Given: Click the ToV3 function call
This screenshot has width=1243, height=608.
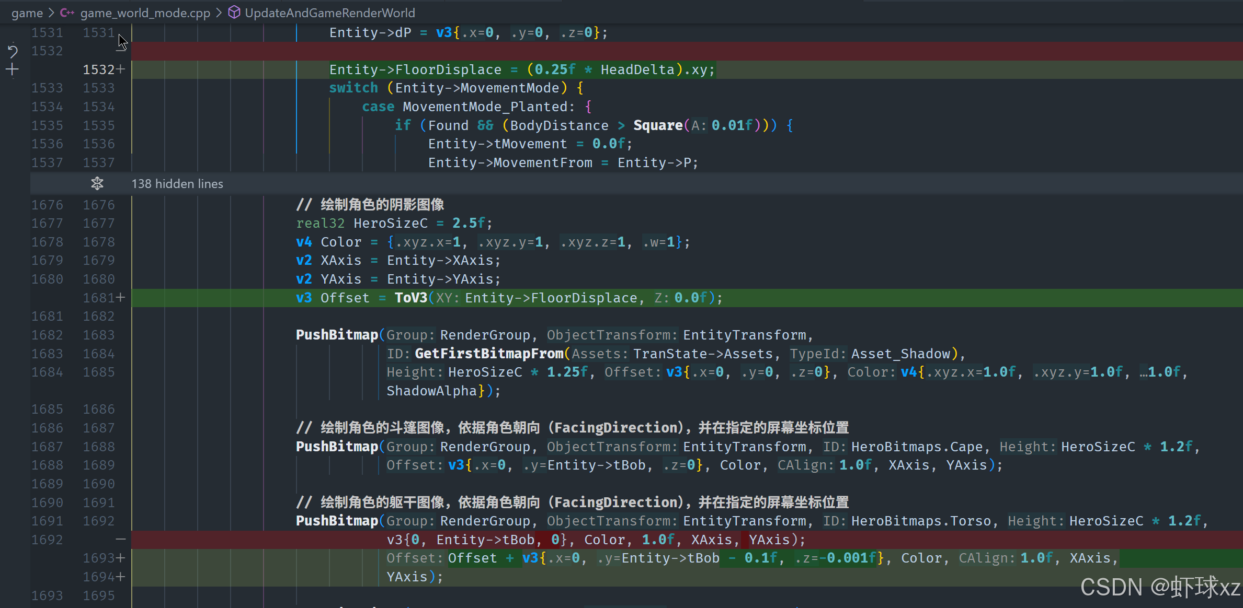Looking at the screenshot, I should (x=410, y=298).
